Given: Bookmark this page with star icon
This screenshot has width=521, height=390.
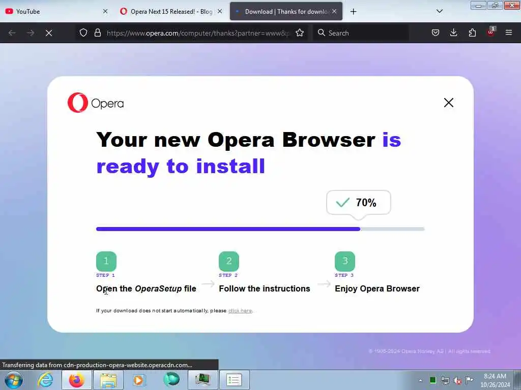Looking at the screenshot, I should 300,32.
